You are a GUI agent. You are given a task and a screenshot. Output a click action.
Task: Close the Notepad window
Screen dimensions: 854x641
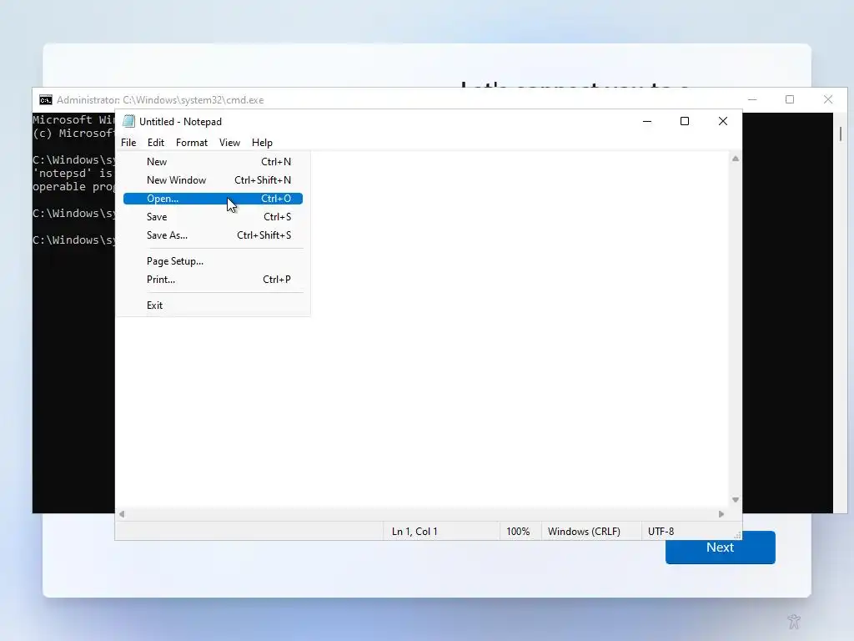[x=723, y=122]
